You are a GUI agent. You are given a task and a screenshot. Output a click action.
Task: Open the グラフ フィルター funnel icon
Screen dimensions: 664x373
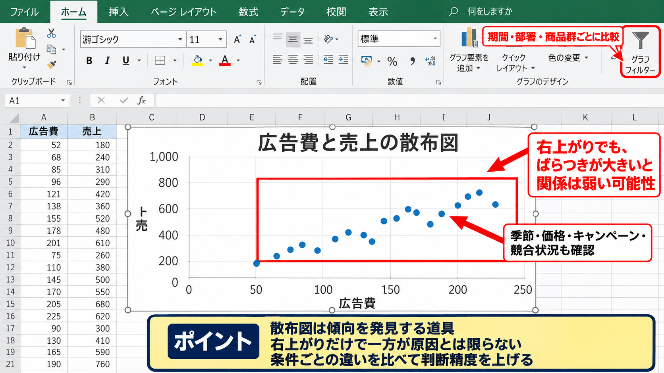point(640,40)
